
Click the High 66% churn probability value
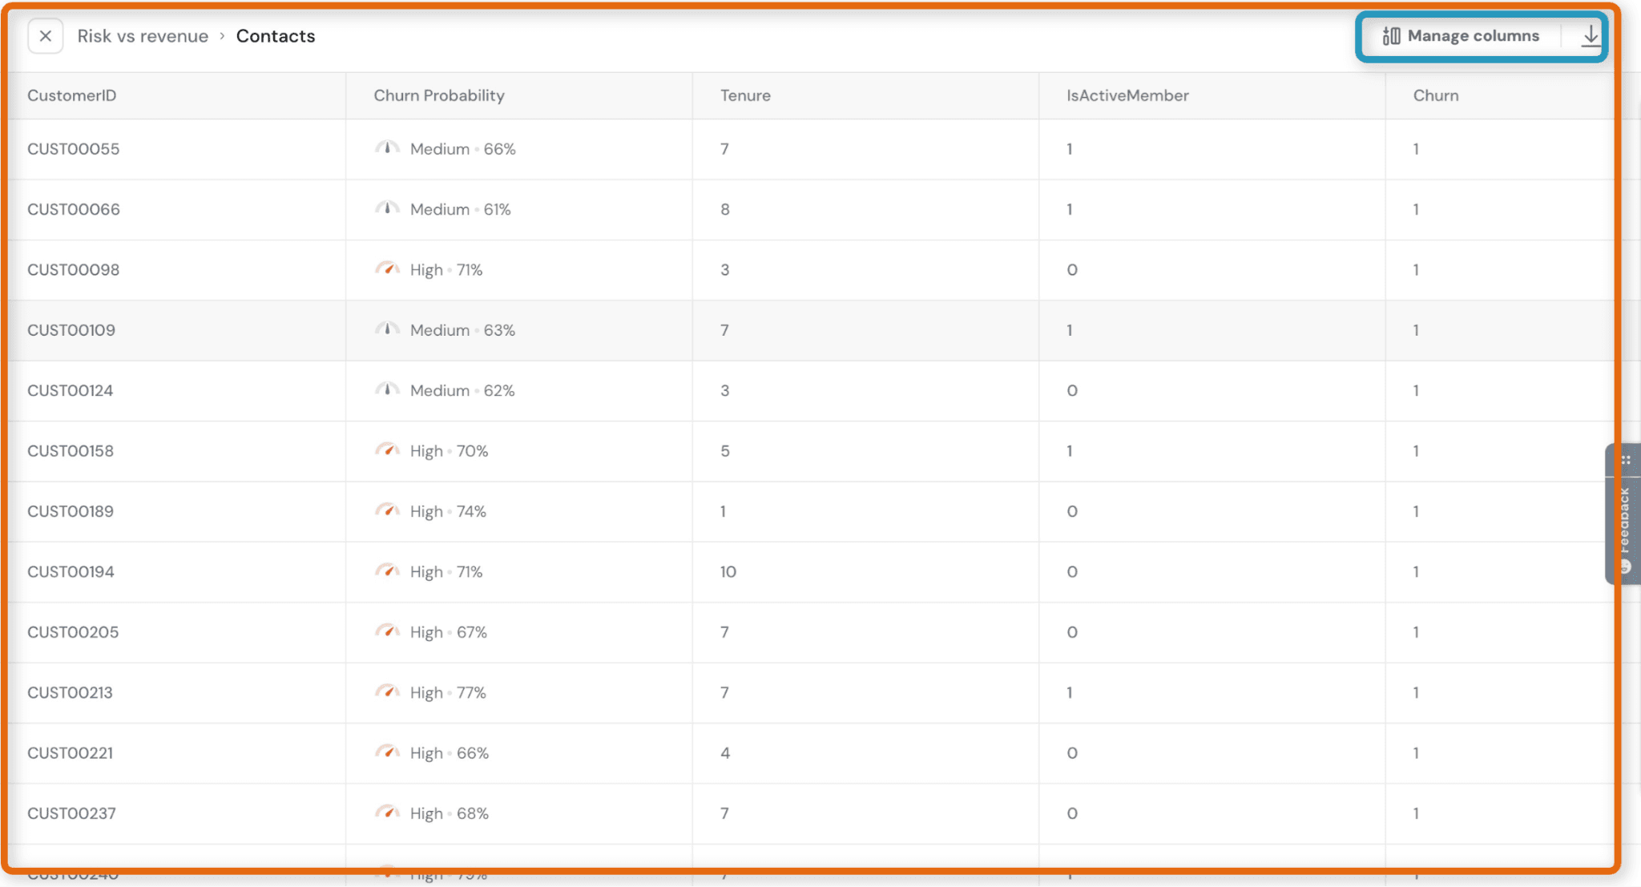pyautogui.click(x=450, y=753)
